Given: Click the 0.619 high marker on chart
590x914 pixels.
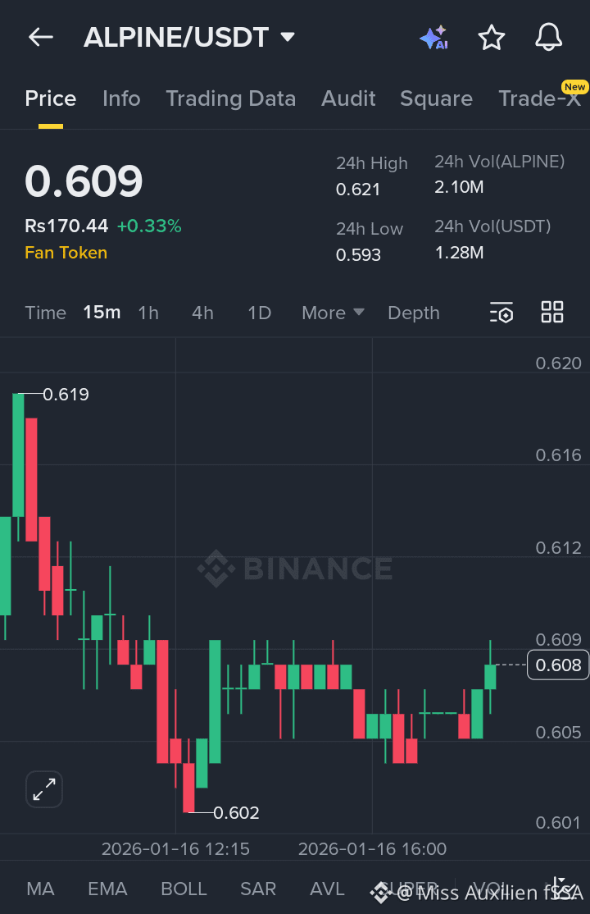Looking at the screenshot, I should (x=66, y=395).
